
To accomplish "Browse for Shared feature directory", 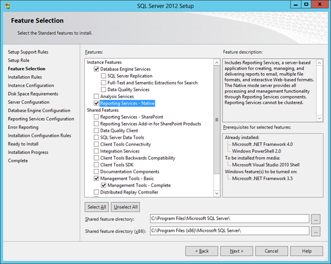I will 316,219.
